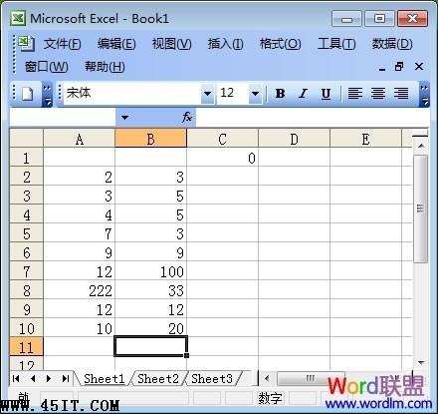Align text left

[x=354, y=94]
